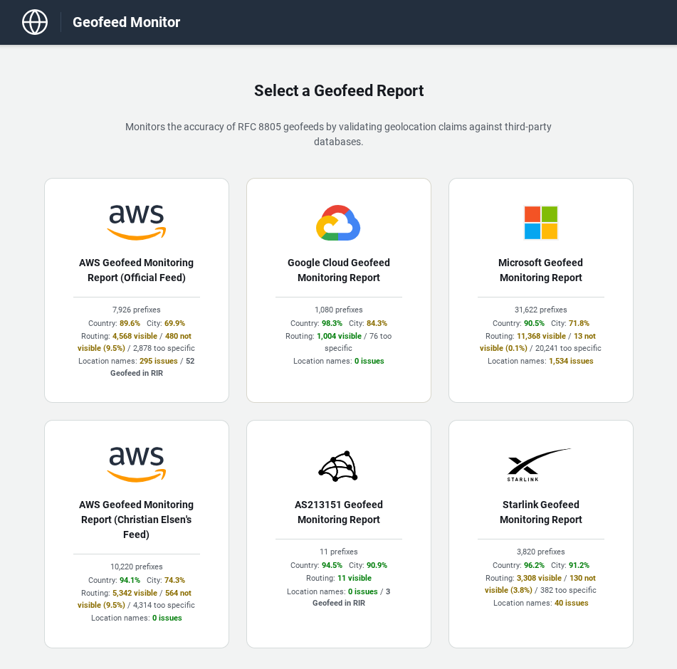This screenshot has height=669, width=677.
Task: Open AWS Report (Christian Elsen's Feed) title
Action: [x=137, y=520]
